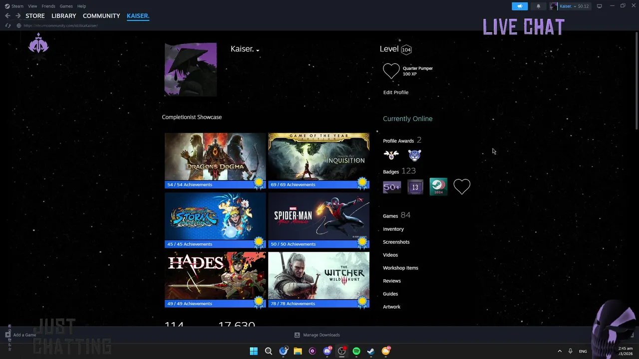Switch to the LIBRARY tab
This screenshot has width=639, height=359.
[64, 16]
